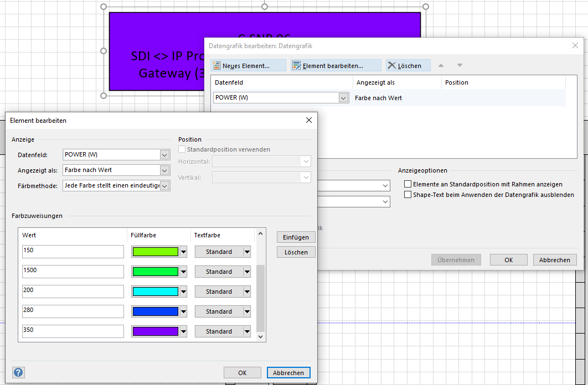Click the Einfügen button
Screen dimensions: 588x385
point(296,237)
